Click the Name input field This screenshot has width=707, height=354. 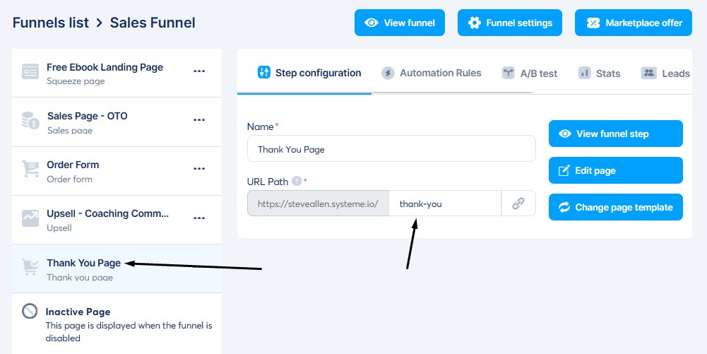(x=391, y=149)
